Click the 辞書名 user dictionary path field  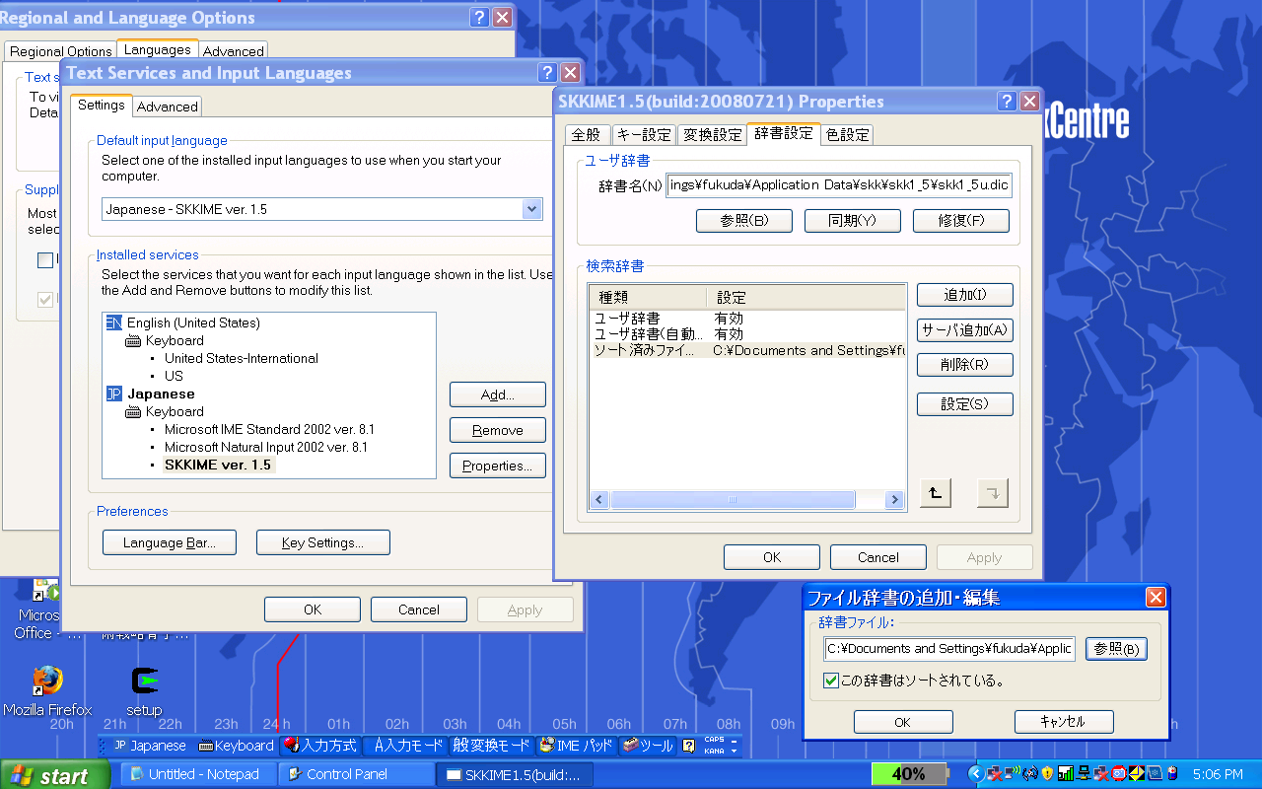[x=839, y=185]
